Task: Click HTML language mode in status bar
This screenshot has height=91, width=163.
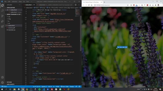Action: point(58,86)
